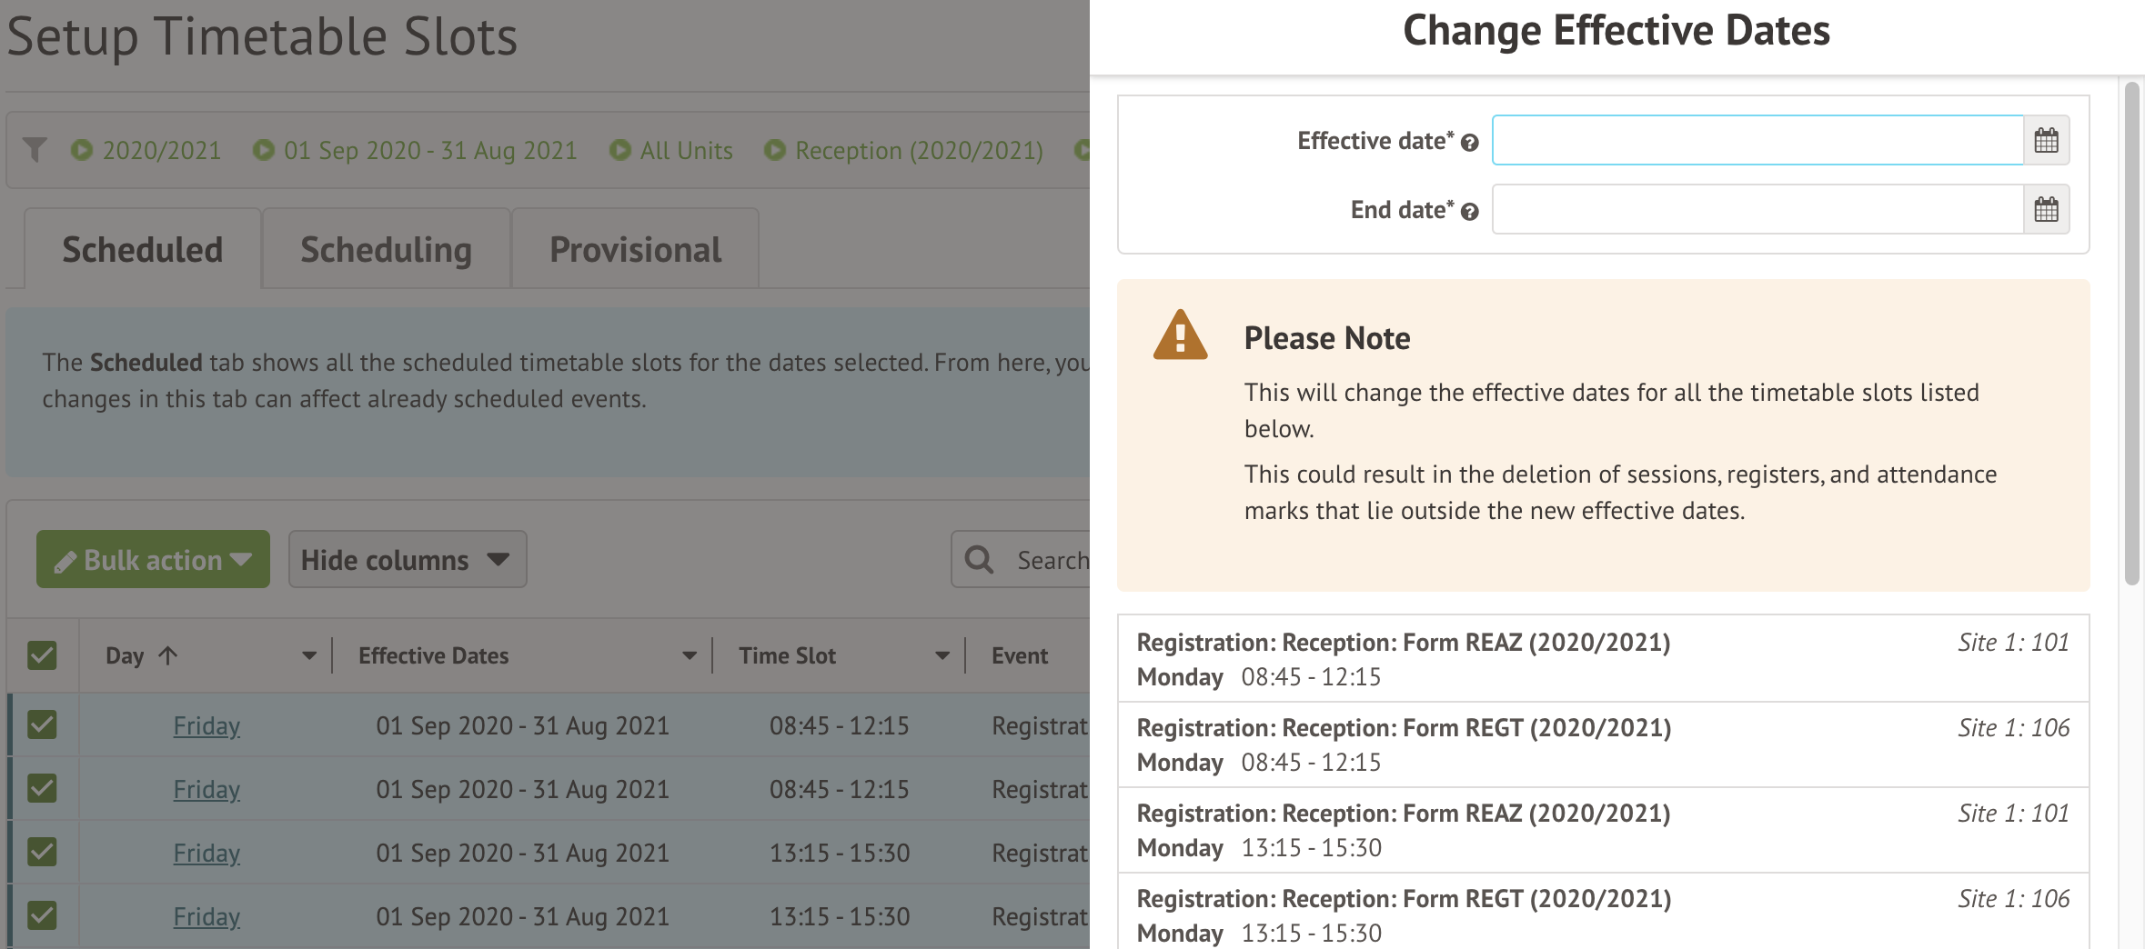The image size is (2145, 949).
Task: Open the Bulk action dropdown
Action: tap(153, 560)
